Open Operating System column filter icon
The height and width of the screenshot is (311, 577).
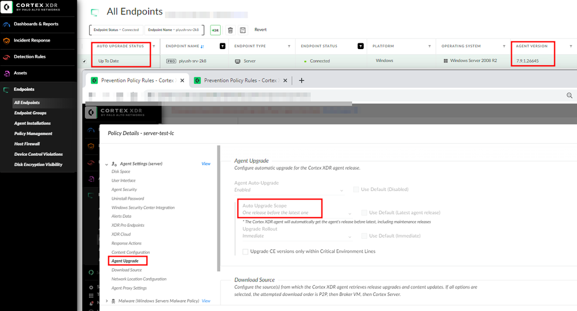[504, 46]
